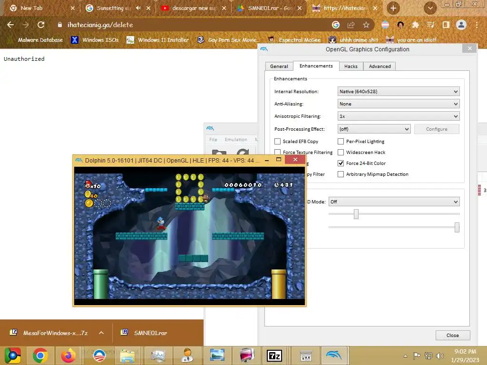Toggle Force Texture Filtering
The image size is (487, 365).
tap(277, 152)
